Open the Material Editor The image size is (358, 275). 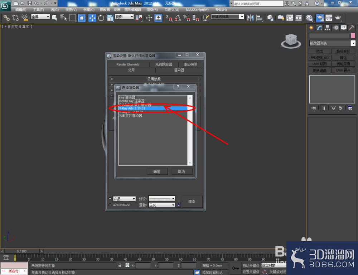(x=309, y=18)
